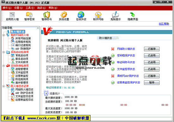Screen dimensions: 174x122
Task: Select 我的网络防火墙 tree heading
Action: tap(20, 35)
